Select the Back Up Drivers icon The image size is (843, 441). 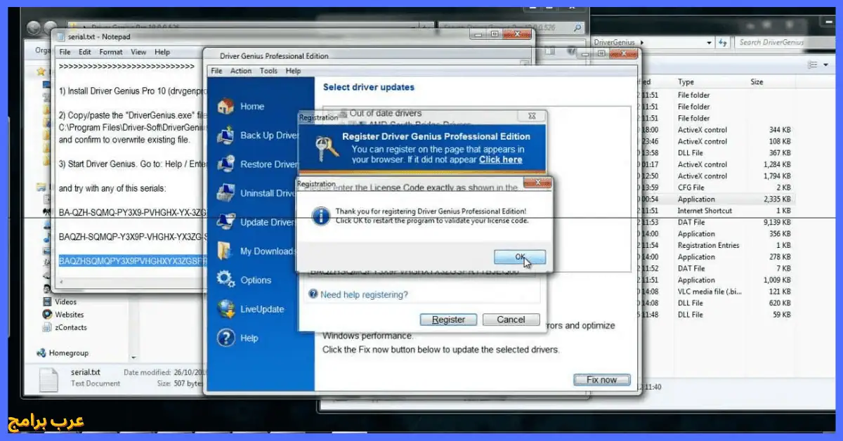[x=226, y=136]
